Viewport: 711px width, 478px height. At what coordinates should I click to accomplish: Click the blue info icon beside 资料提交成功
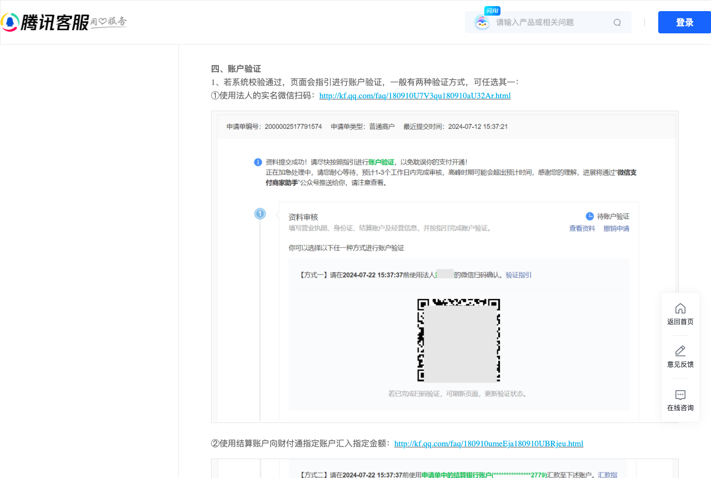click(x=258, y=162)
